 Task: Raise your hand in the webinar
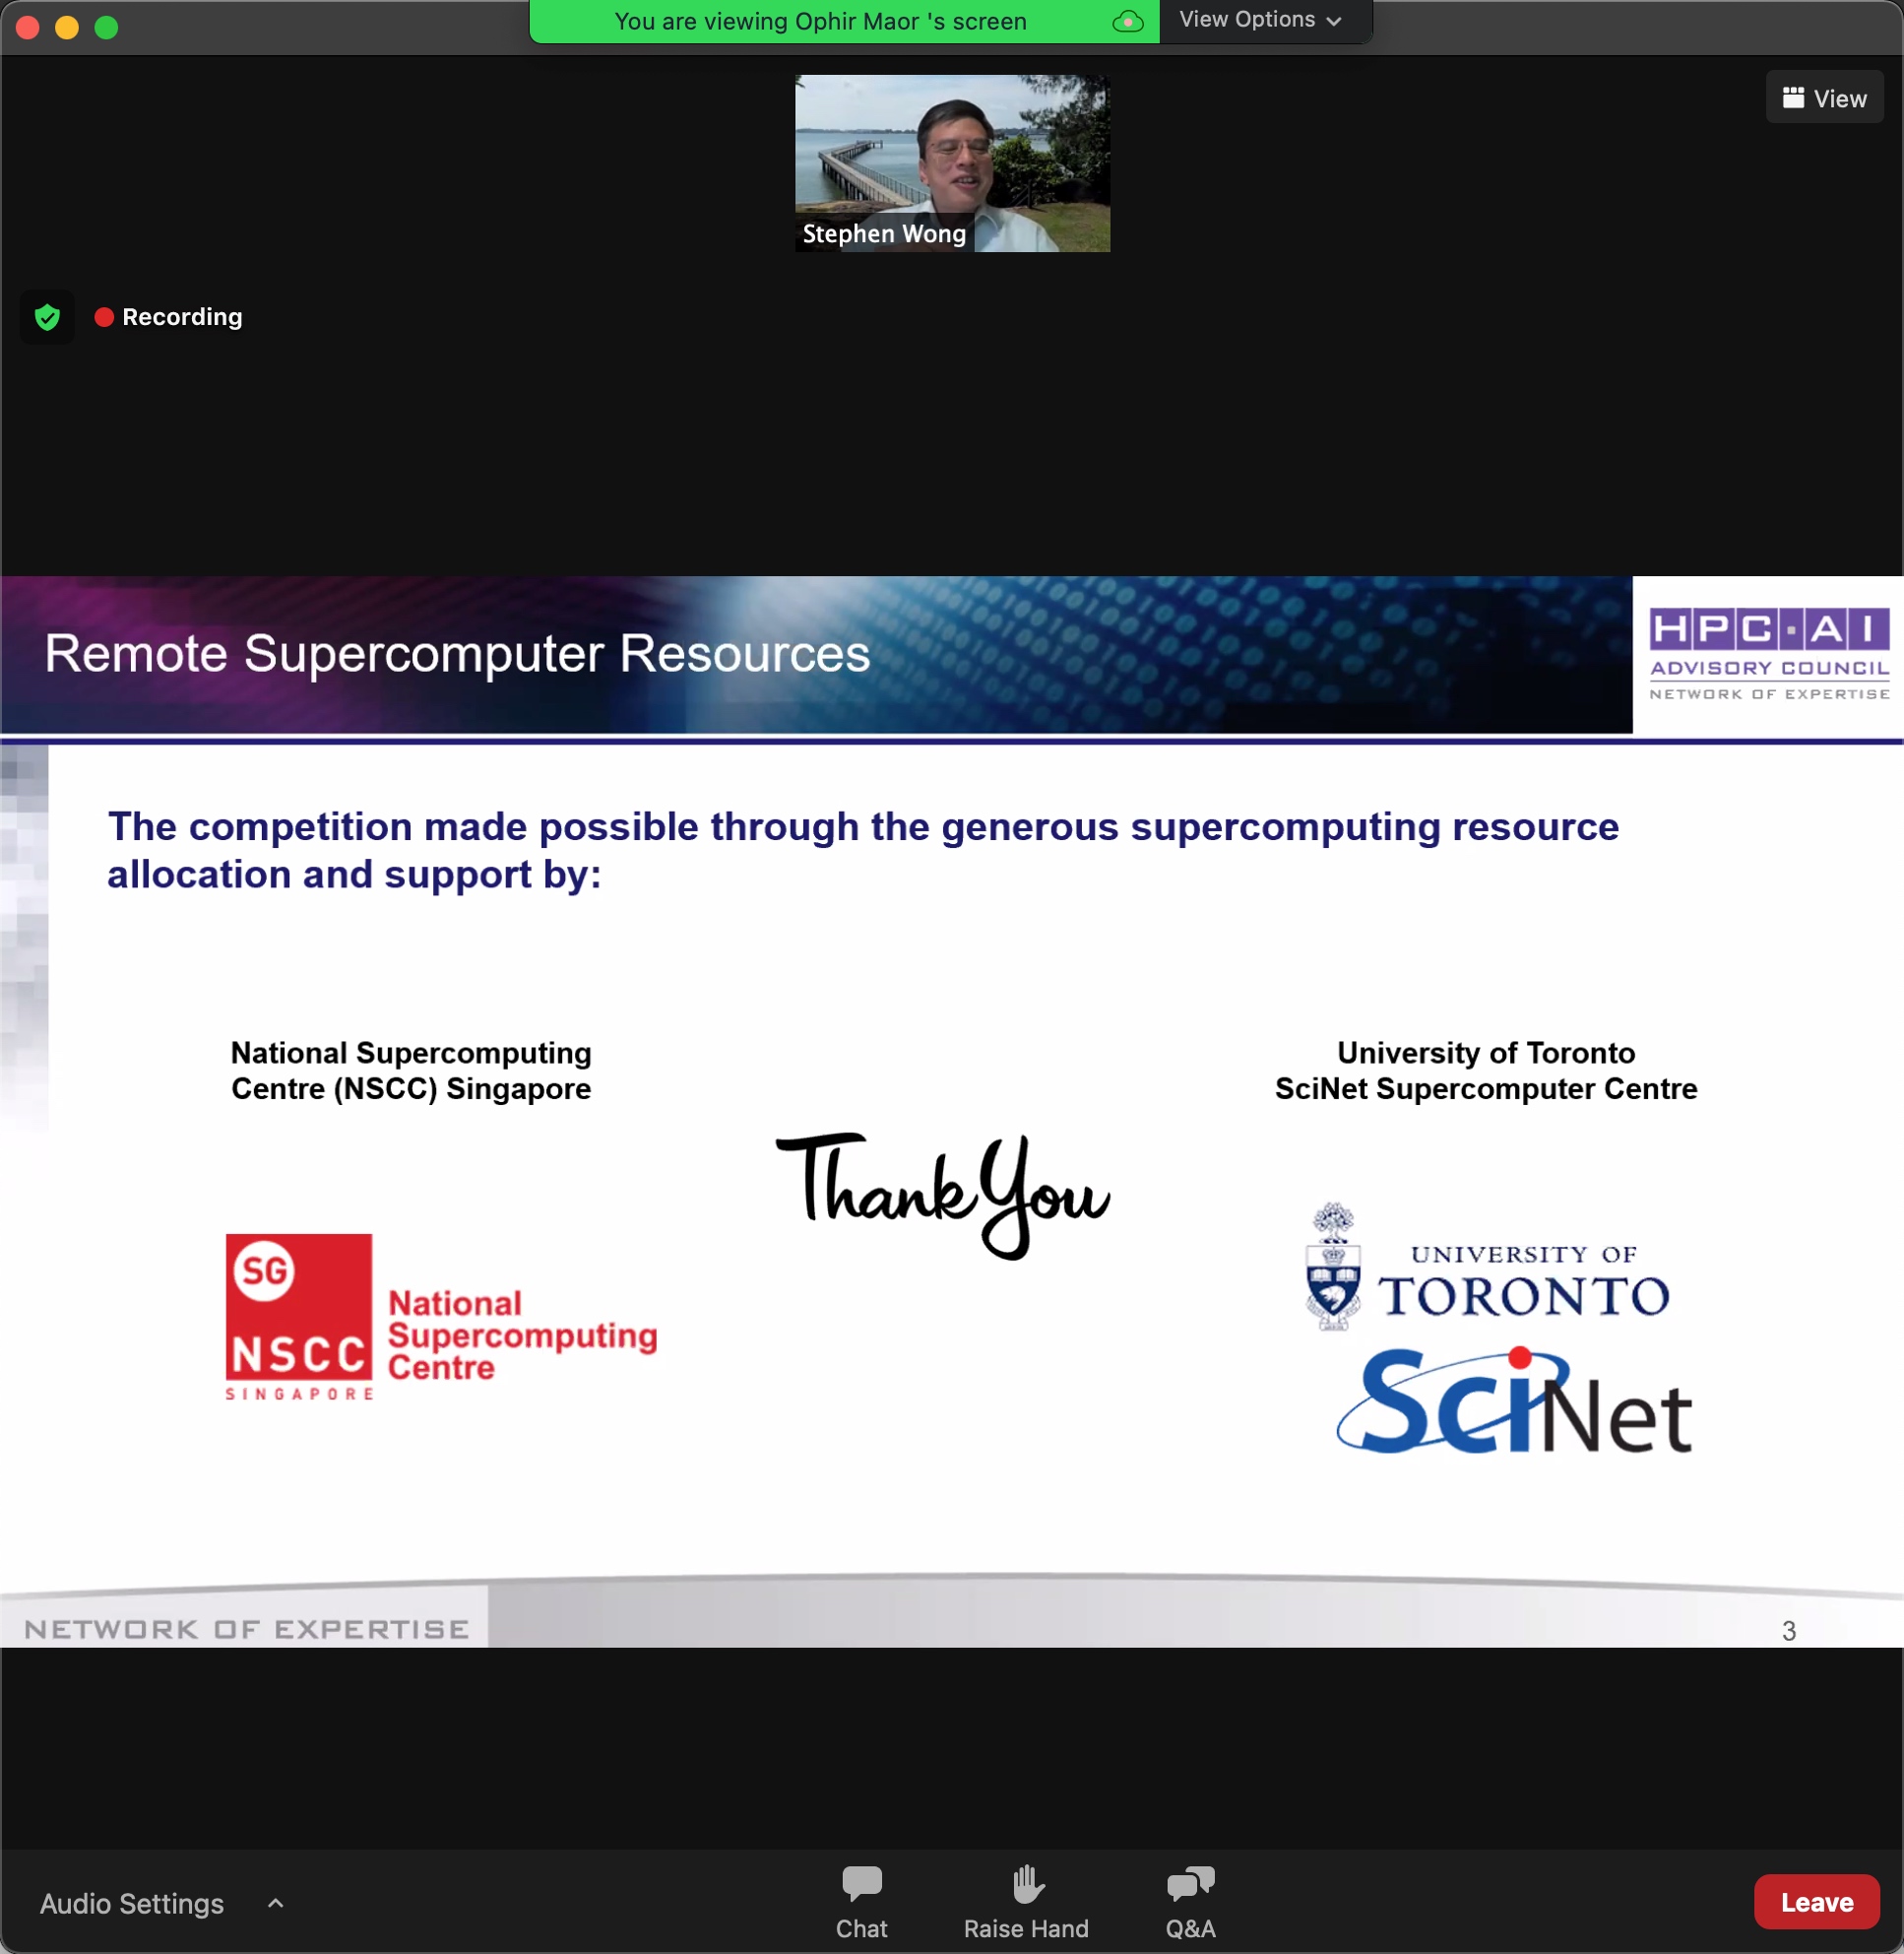point(1026,1902)
